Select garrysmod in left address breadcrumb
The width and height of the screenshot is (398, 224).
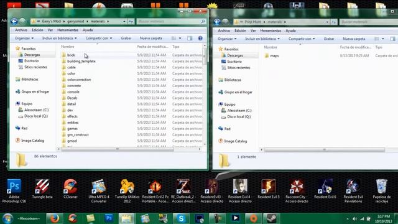pos(76,21)
